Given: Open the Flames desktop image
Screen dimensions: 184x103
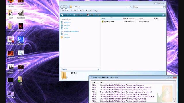Looking at the screenshot, I should tap(21, 68).
